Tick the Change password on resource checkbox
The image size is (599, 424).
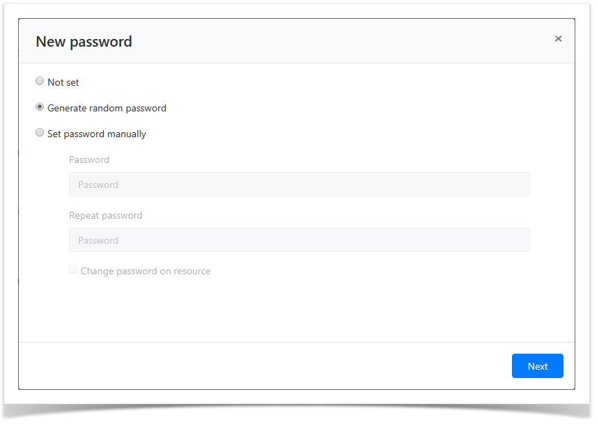point(73,270)
